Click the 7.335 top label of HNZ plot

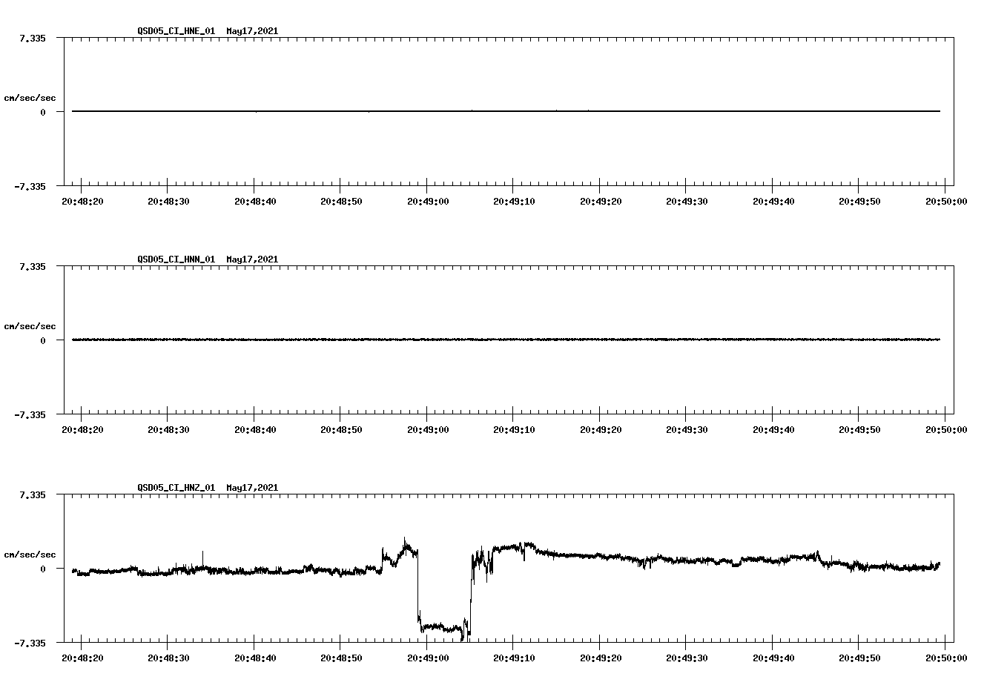[x=33, y=495]
